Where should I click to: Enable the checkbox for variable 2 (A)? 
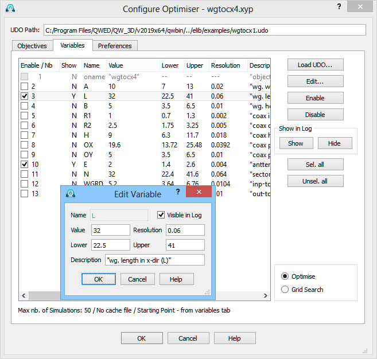point(24,86)
